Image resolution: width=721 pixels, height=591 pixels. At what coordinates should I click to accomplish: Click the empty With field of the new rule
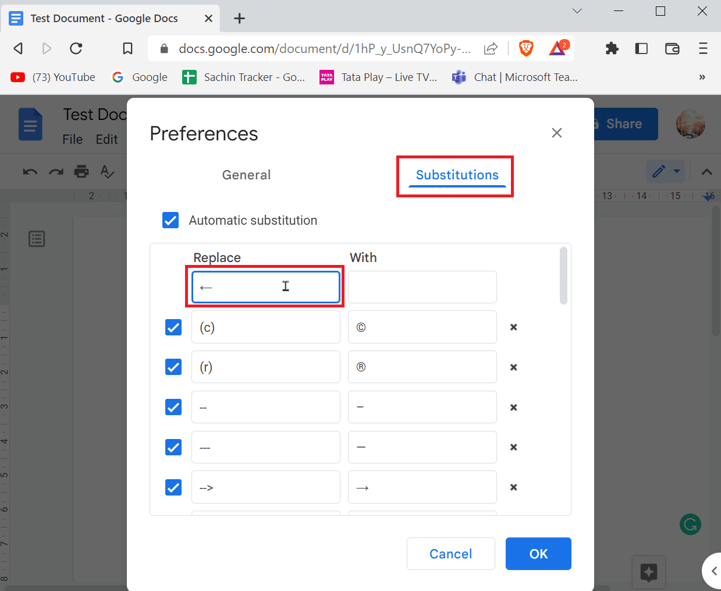click(422, 286)
